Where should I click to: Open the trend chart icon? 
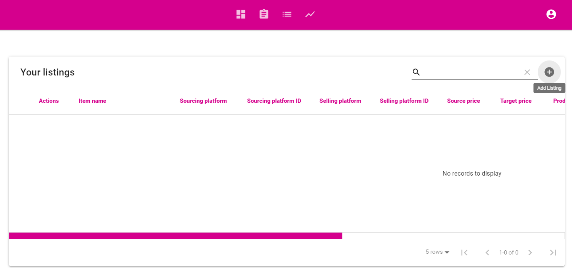click(310, 14)
